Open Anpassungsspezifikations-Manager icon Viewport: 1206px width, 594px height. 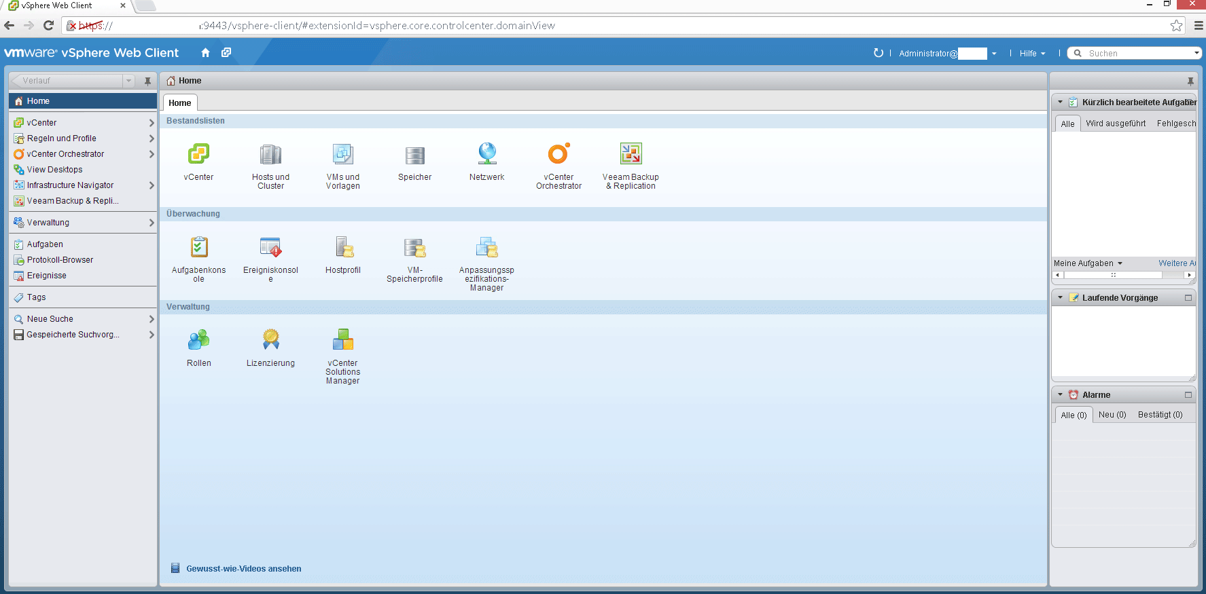(x=486, y=246)
